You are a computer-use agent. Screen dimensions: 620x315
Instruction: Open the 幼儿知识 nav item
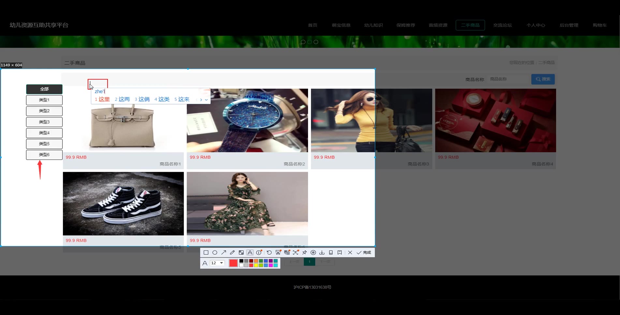coord(373,25)
